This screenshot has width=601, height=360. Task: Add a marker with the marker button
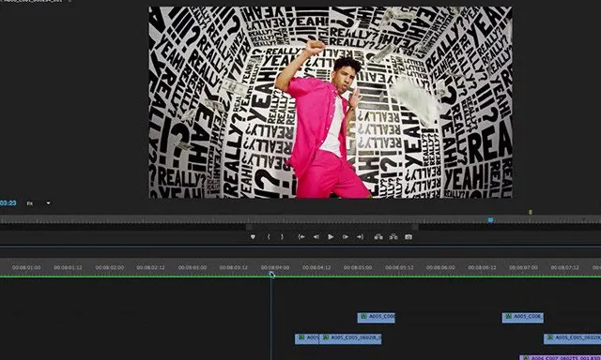click(253, 237)
